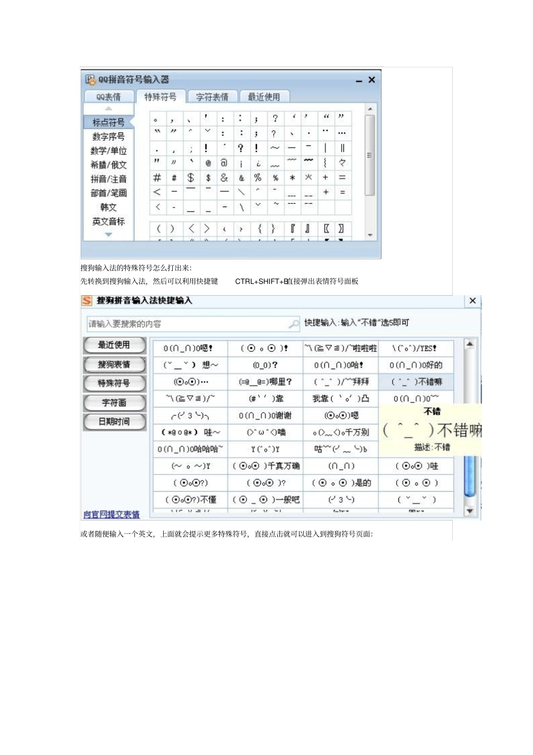Open the 搜狗表情 section
533x755 pixels.
(x=114, y=364)
